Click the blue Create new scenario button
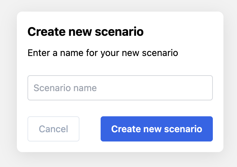237x167 pixels. click(157, 129)
